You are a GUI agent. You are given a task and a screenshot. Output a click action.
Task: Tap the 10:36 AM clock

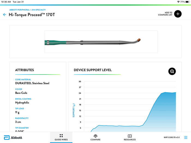tap(6, 2)
